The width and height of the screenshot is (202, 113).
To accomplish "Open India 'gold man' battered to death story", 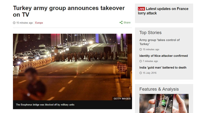I will pos(163,68).
